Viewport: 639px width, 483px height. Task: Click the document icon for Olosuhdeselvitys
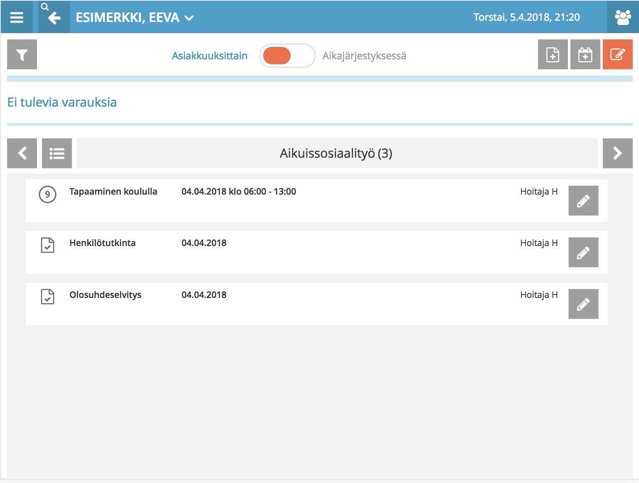tap(47, 297)
